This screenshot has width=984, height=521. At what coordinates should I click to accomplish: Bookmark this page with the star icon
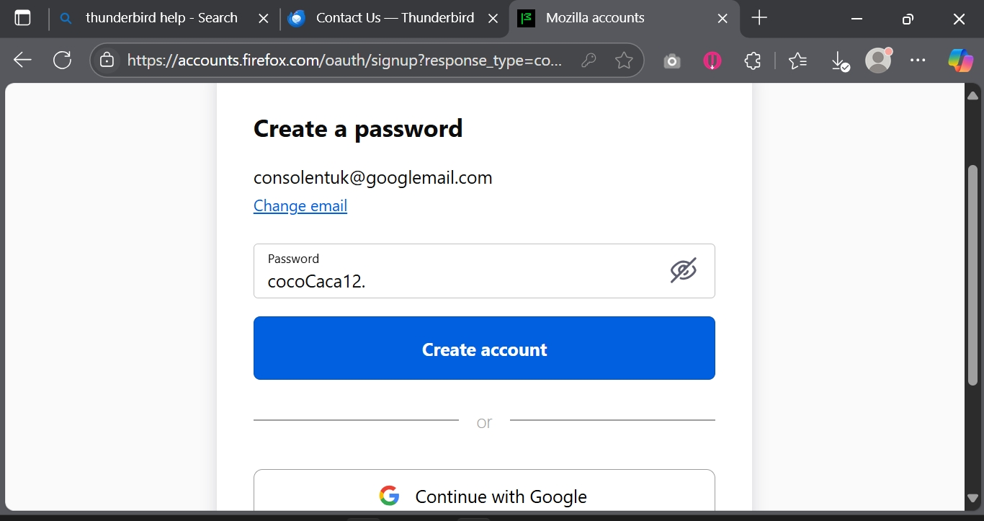[624, 61]
